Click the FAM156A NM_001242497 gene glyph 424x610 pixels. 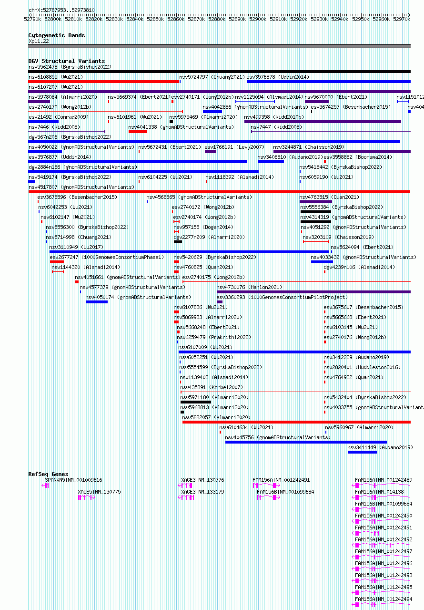pos(381,557)
